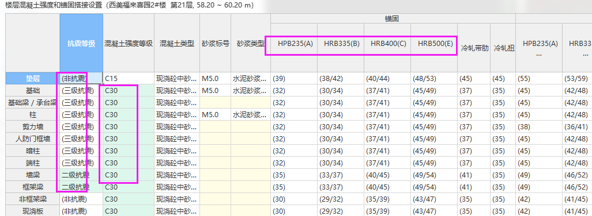Image resolution: width=592 pixels, height=216 pixels.
Task: Select the 墙梁 row header
Action: pos(33,175)
